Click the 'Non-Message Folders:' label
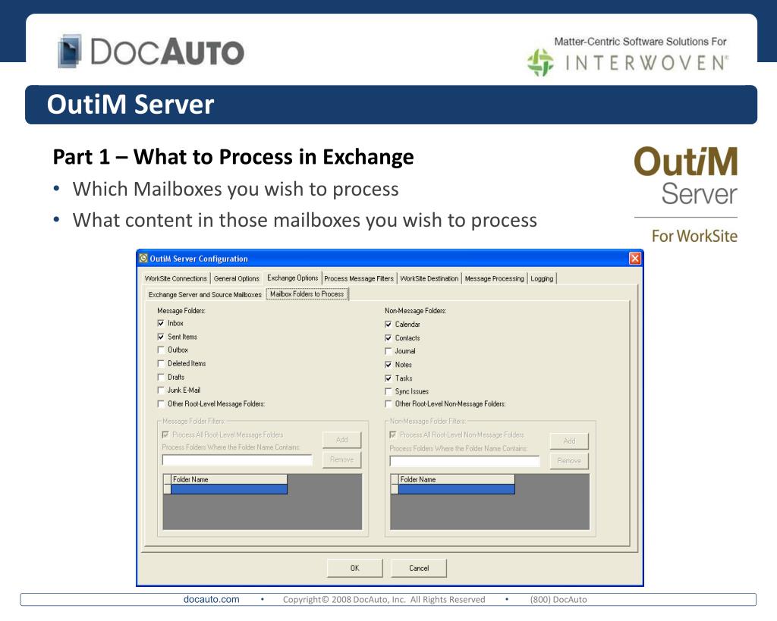 (x=415, y=311)
